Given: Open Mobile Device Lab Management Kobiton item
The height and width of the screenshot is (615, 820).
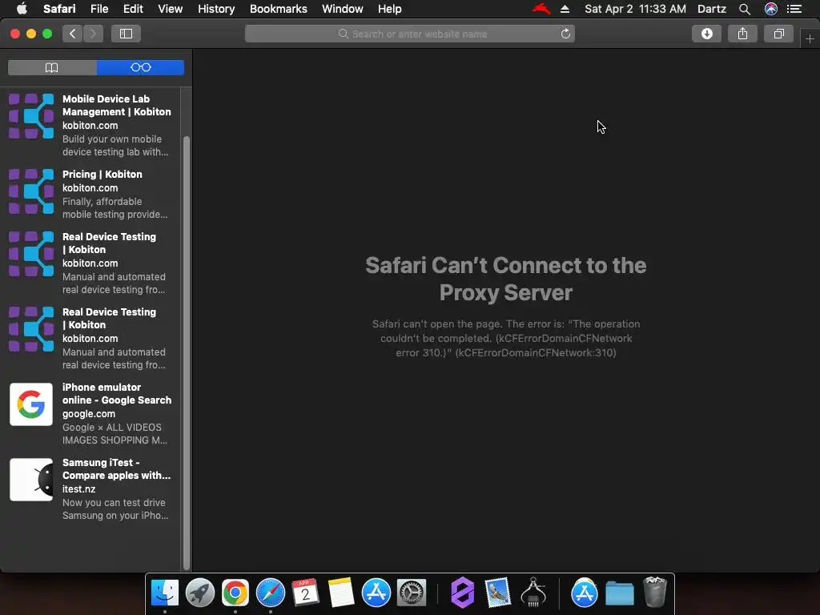Looking at the screenshot, I should (x=90, y=125).
